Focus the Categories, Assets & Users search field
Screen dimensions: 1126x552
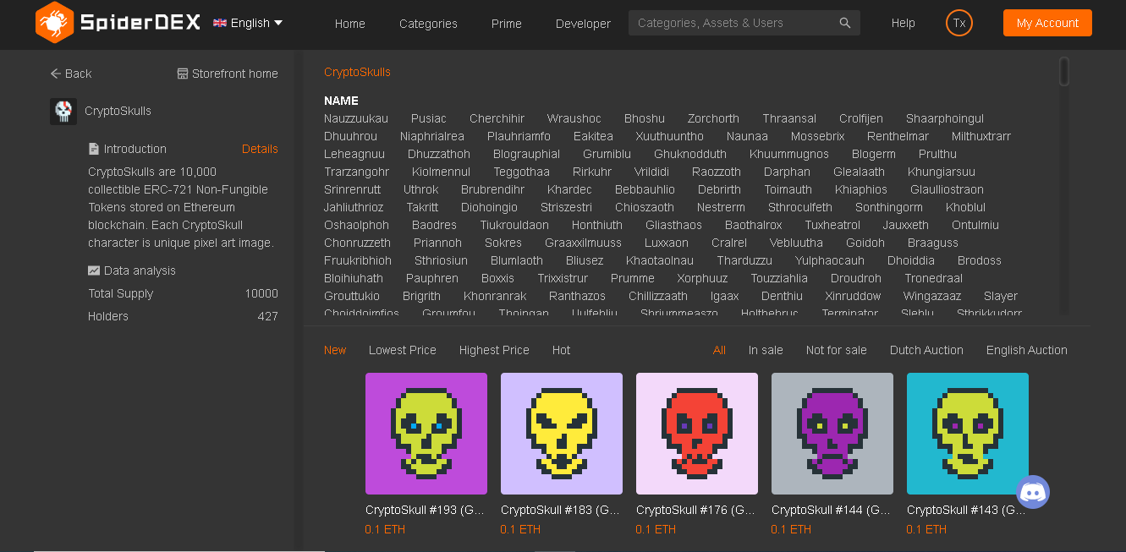744,23
